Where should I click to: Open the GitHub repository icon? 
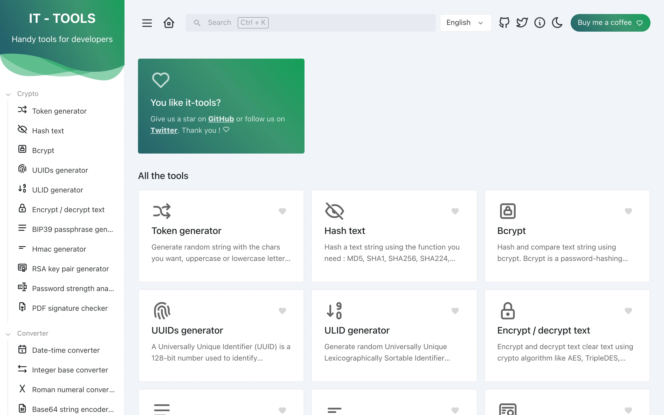[x=504, y=23]
